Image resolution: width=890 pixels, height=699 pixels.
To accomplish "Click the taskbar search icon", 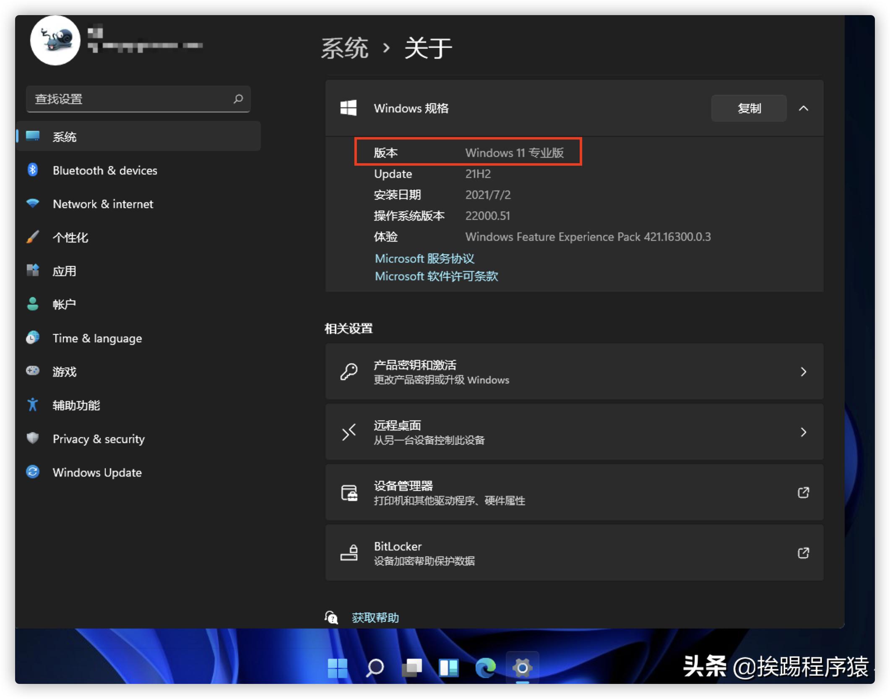I will pos(375,667).
